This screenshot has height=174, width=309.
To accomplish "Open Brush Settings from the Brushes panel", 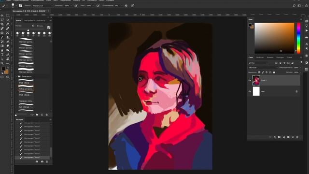I will (x=49, y=27).
